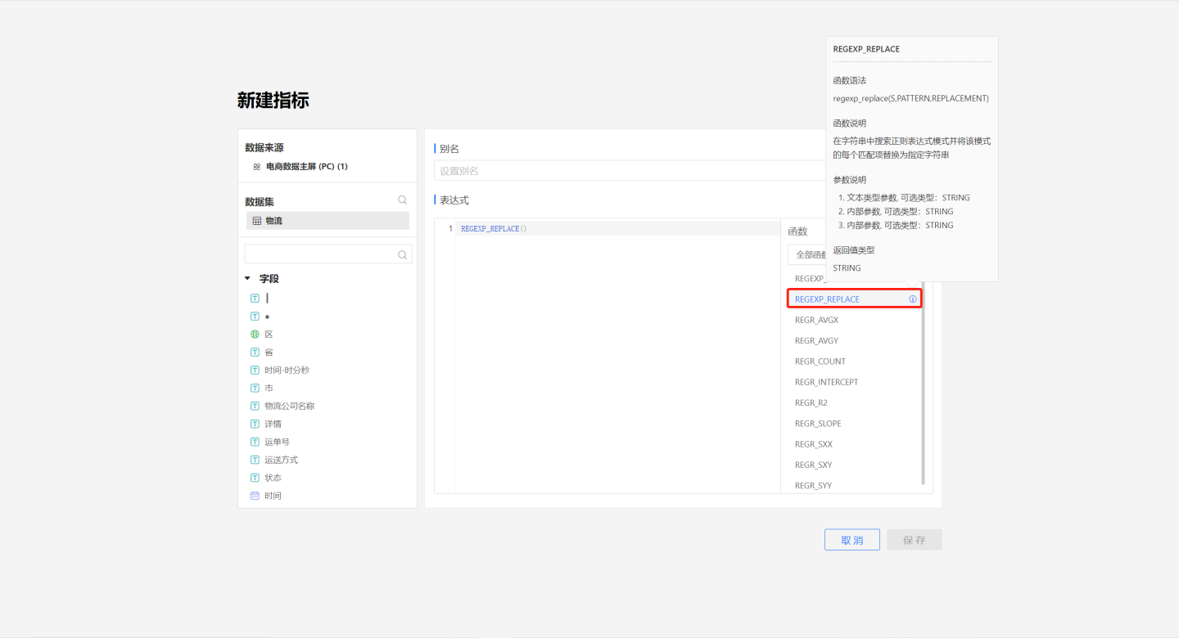Collapse the 字段 section triangle
The image size is (1179, 638).
(x=247, y=279)
